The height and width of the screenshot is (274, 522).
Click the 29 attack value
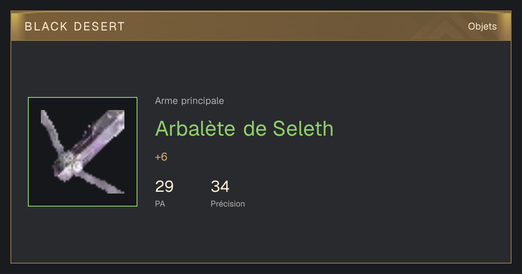coord(164,187)
